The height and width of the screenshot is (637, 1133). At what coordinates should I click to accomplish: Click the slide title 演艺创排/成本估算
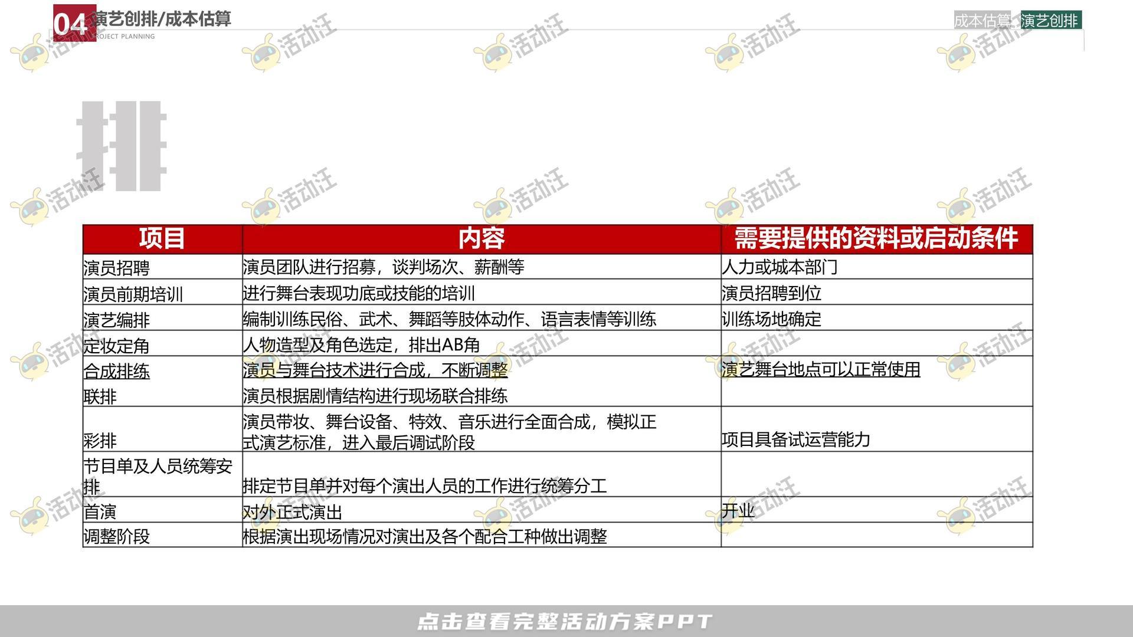tap(162, 19)
